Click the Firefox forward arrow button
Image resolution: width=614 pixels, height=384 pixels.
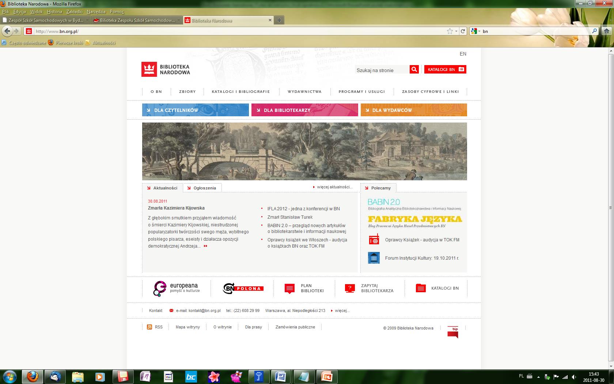click(x=16, y=31)
